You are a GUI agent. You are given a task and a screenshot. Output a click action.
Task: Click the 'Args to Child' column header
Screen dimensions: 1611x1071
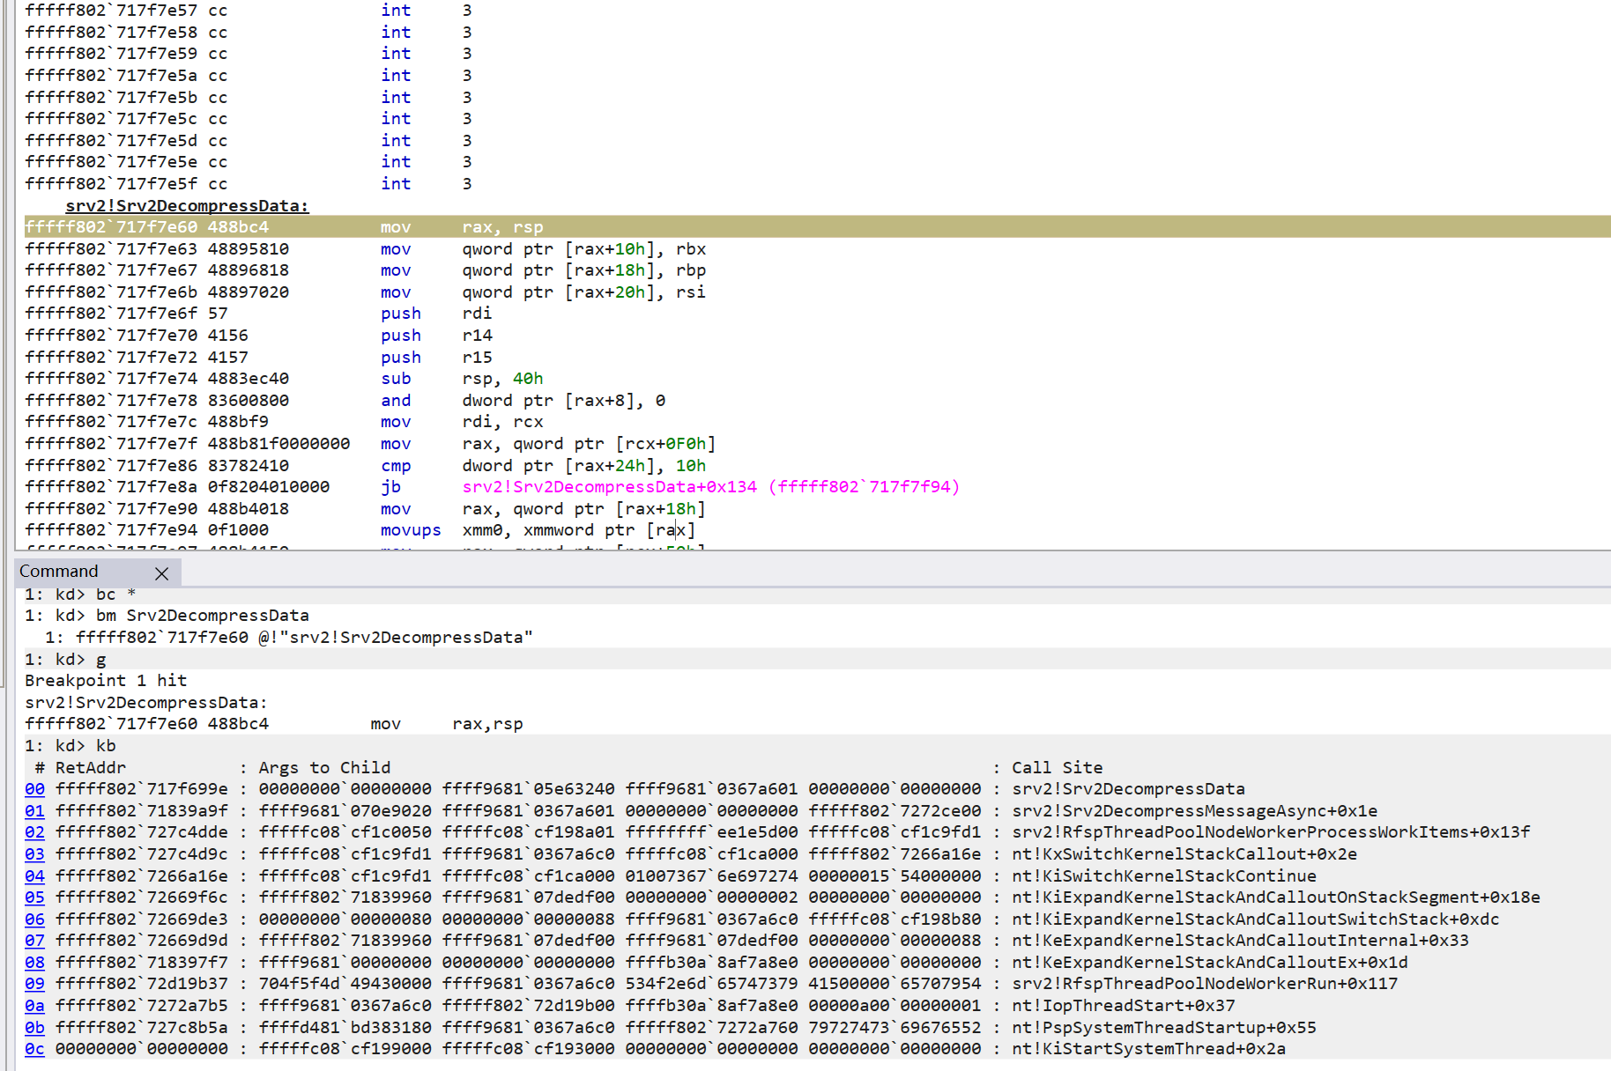tap(324, 768)
